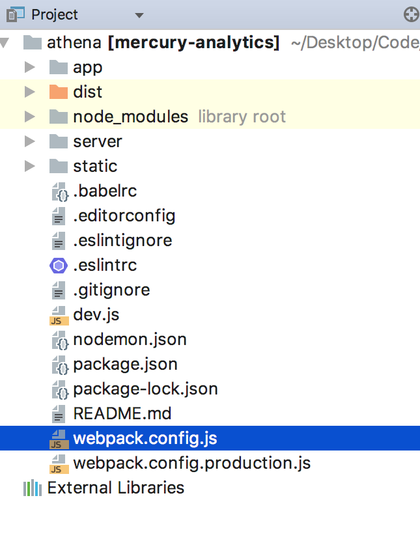Click the athena root folder icon
Image resolution: width=420 pixels, height=541 pixels.
pyautogui.click(x=33, y=42)
